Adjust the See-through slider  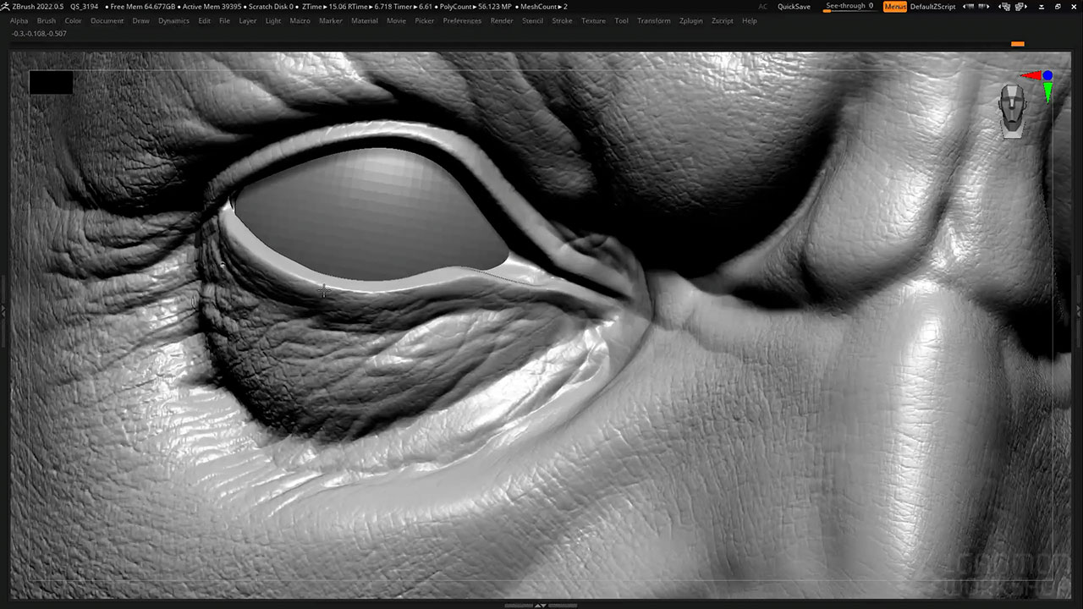pyautogui.click(x=849, y=7)
